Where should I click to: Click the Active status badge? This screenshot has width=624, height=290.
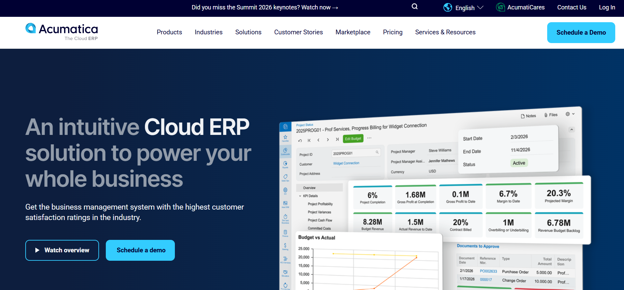coord(519,163)
